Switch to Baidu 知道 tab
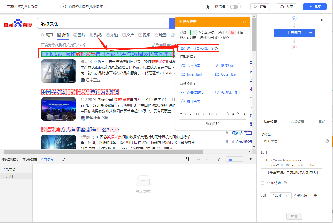The image size is (333, 223). [x=112, y=35]
